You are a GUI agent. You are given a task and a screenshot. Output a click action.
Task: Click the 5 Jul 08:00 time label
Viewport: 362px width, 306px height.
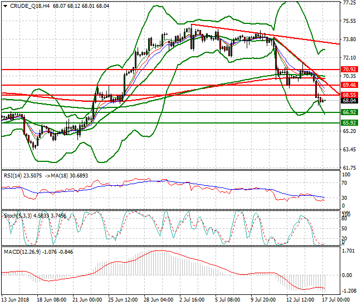coord(228,300)
